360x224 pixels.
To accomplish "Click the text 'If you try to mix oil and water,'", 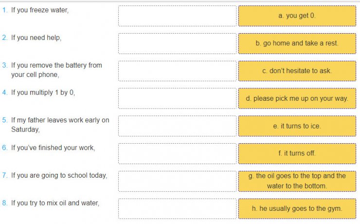I will pos(55,203).
